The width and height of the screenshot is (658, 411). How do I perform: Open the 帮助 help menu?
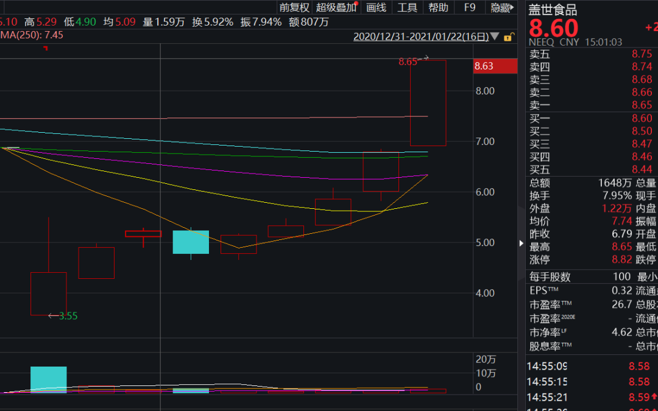point(438,7)
